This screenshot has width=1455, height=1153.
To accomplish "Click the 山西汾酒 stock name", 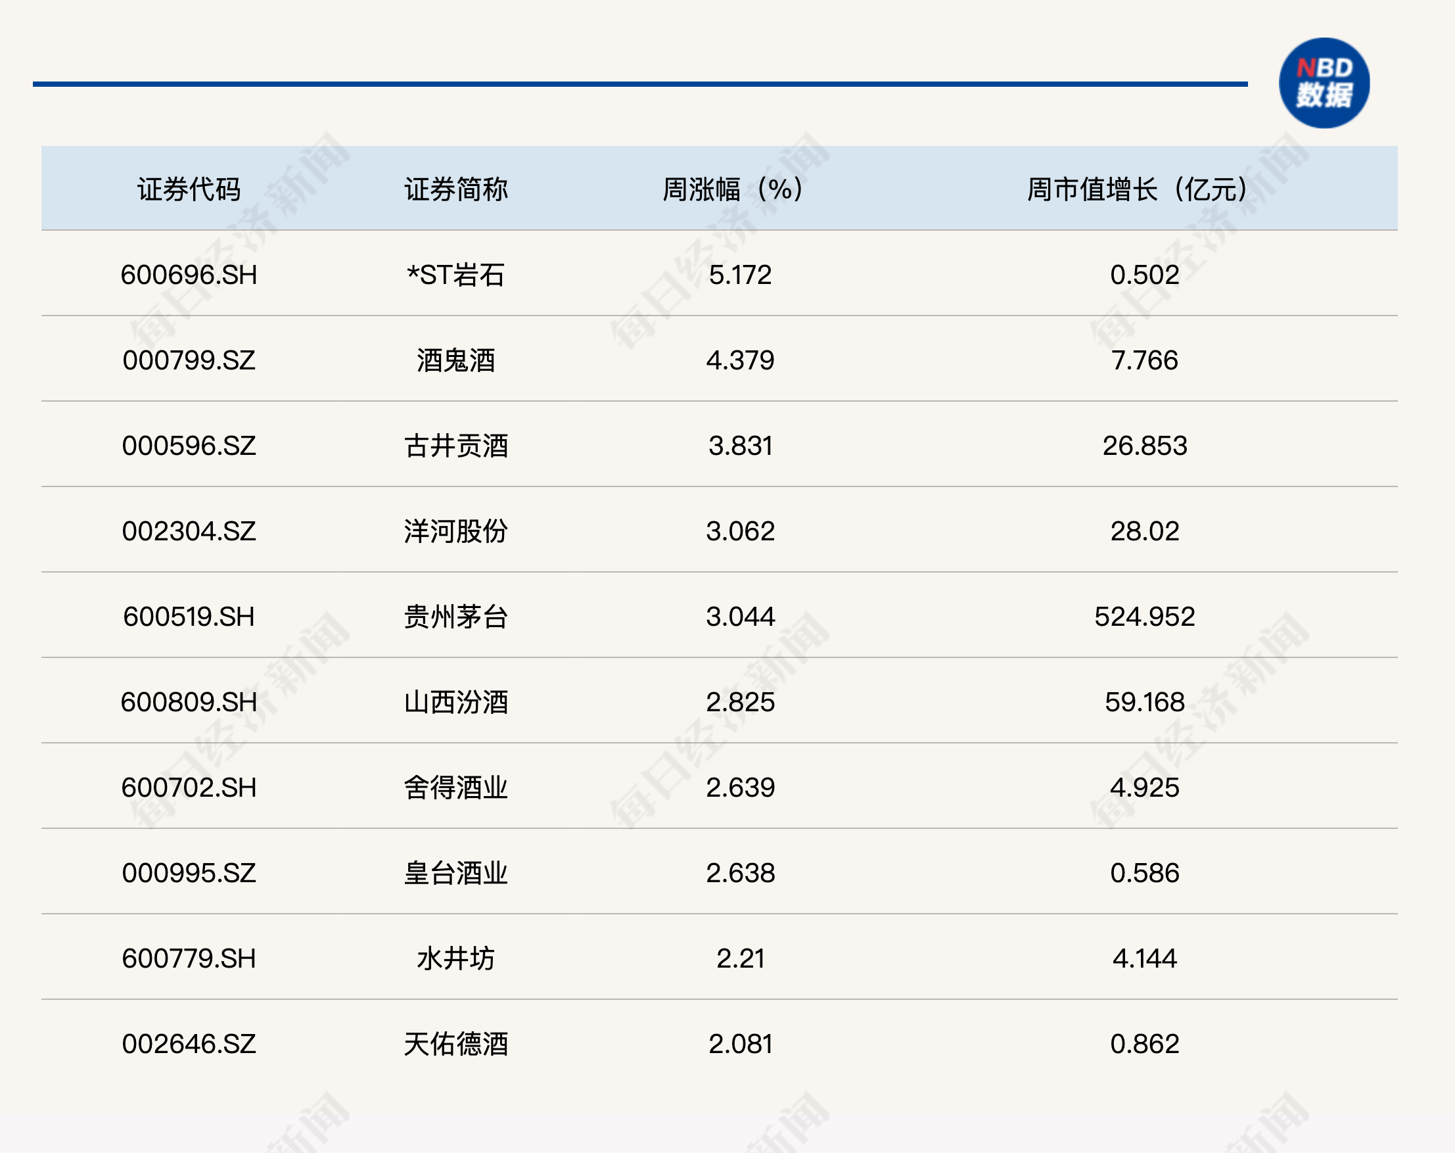I will pyautogui.click(x=456, y=703).
